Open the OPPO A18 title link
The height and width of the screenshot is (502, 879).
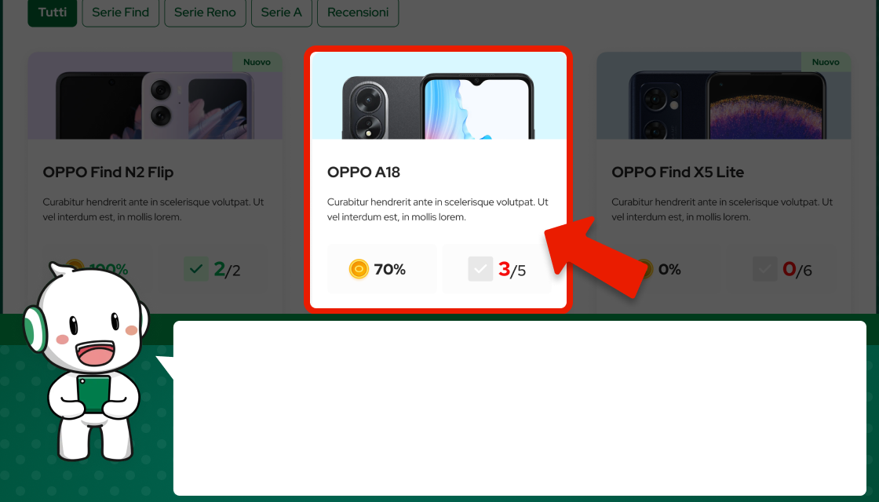tap(364, 172)
